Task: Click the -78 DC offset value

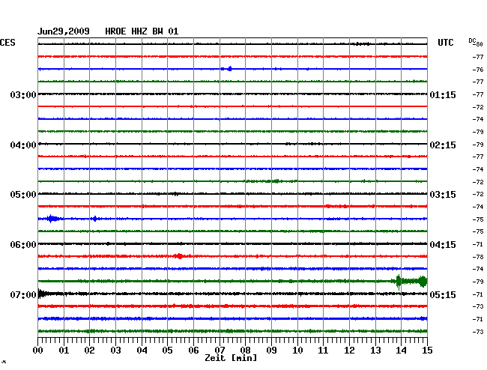Action: [478, 257]
